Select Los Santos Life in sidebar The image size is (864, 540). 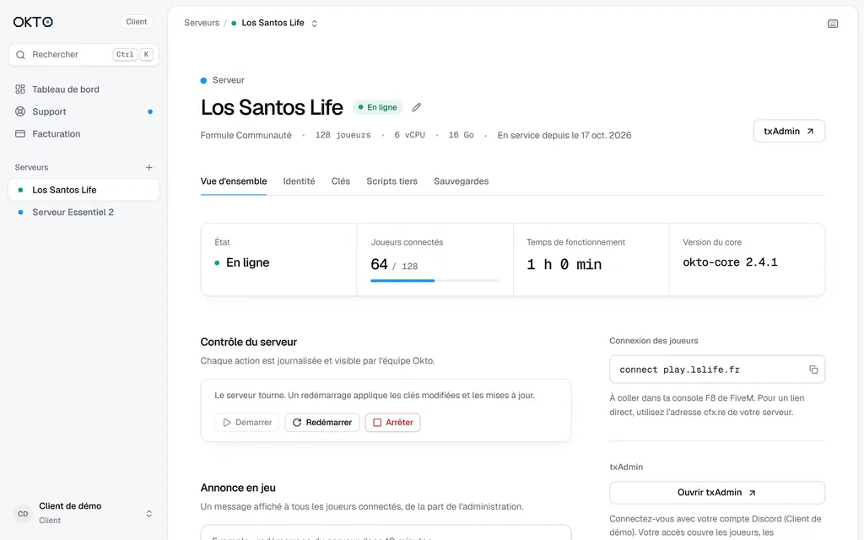pyautogui.click(x=84, y=190)
